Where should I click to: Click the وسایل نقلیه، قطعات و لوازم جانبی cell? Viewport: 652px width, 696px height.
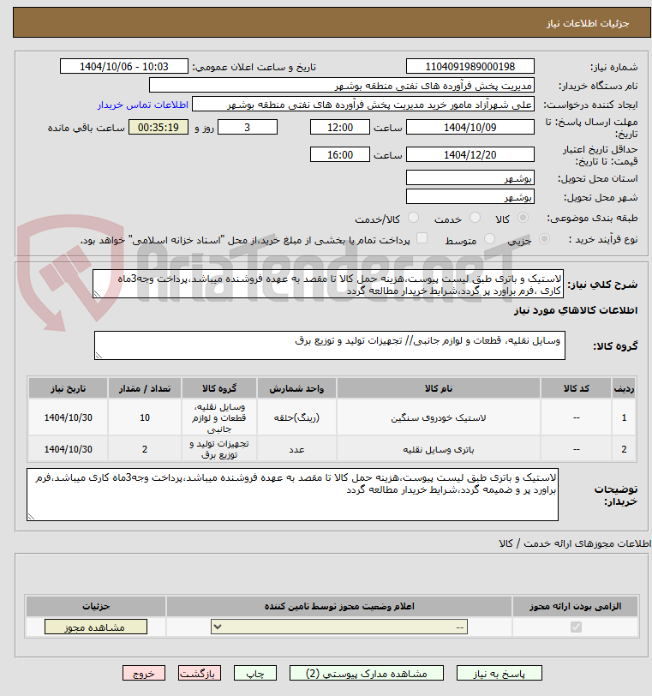click(x=219, y=417)
